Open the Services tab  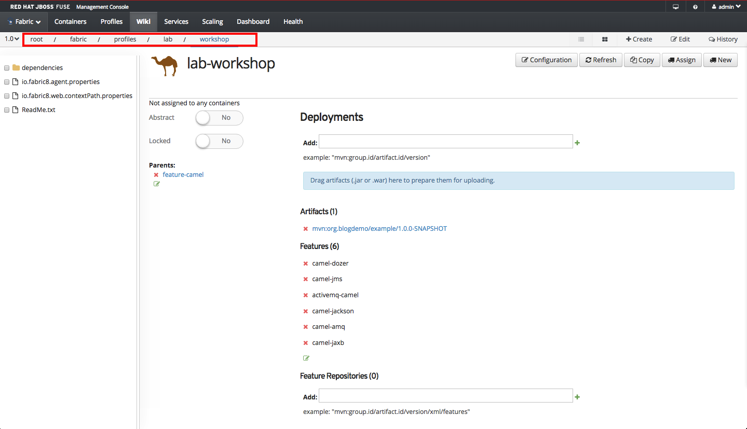point(176,22)
